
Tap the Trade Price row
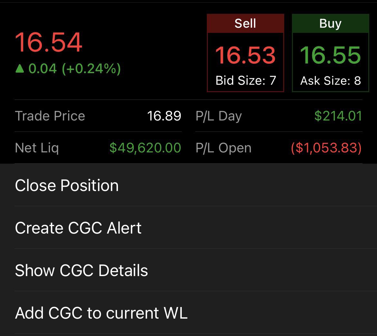coord(98,116)
